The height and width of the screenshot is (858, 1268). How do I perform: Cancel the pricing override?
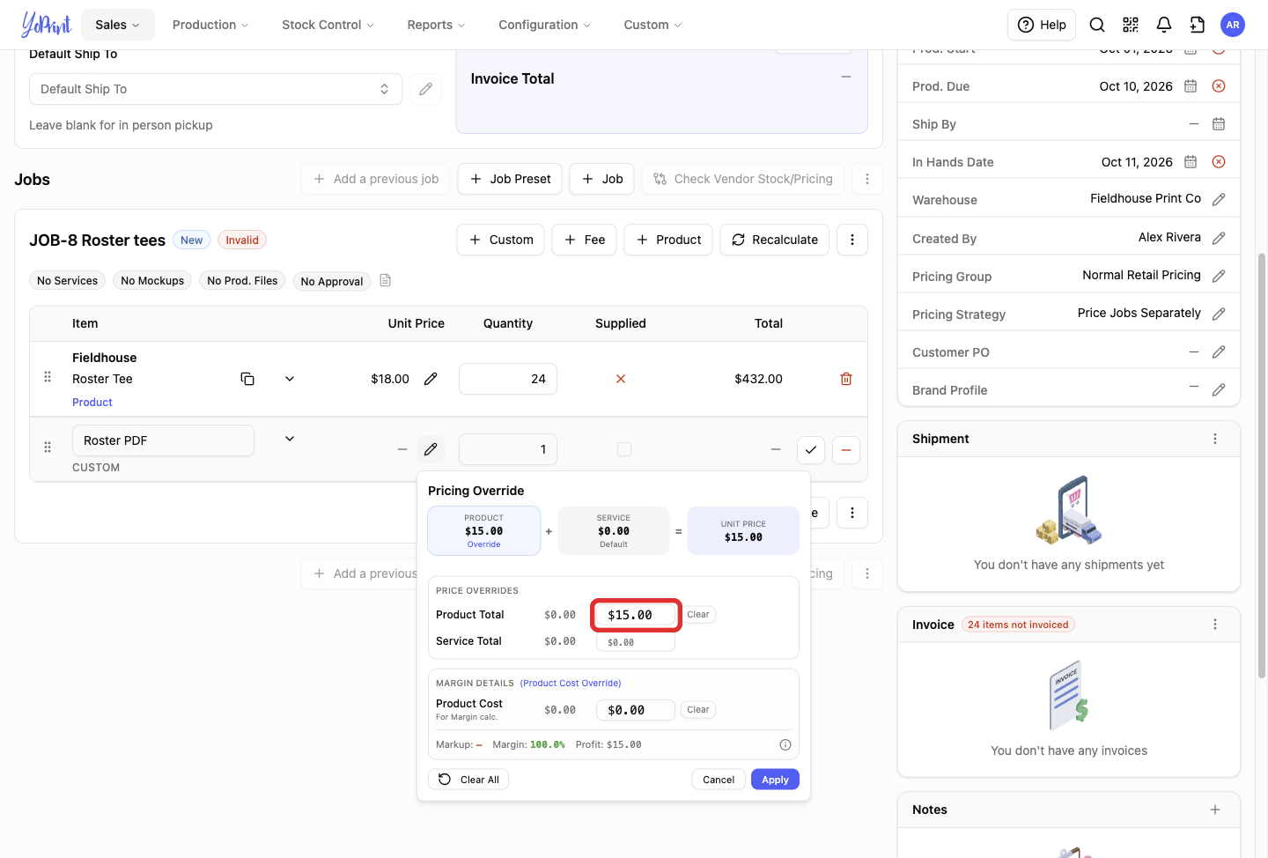coord(719,780)
